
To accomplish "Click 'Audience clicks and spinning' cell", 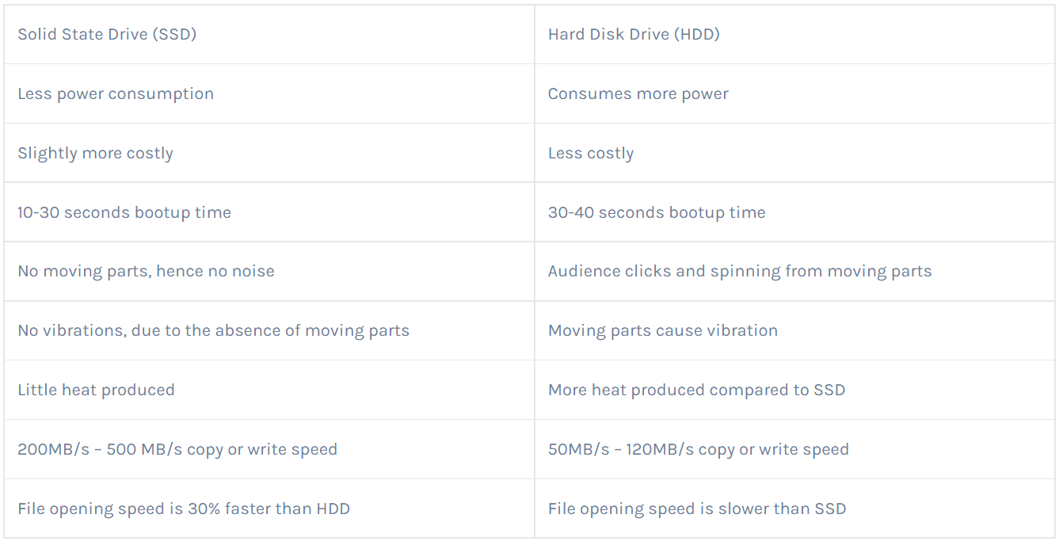I will [794, 271].
